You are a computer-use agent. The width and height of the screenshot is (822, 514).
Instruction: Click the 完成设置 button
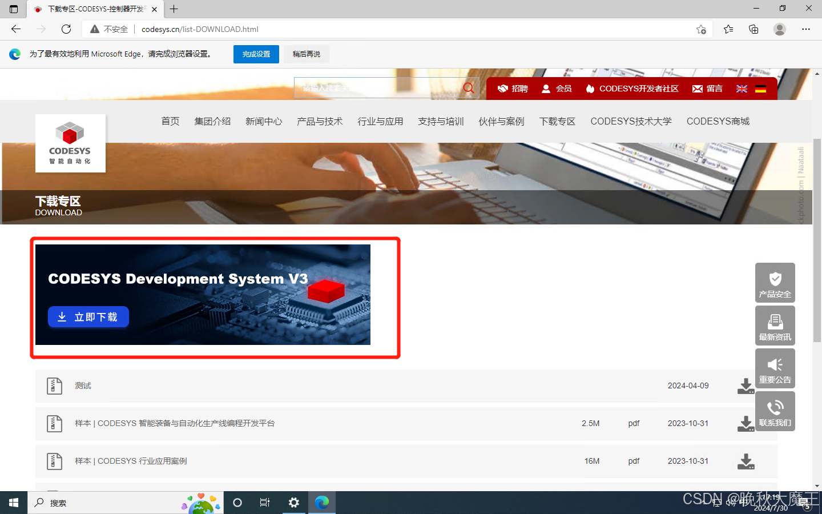256,54
